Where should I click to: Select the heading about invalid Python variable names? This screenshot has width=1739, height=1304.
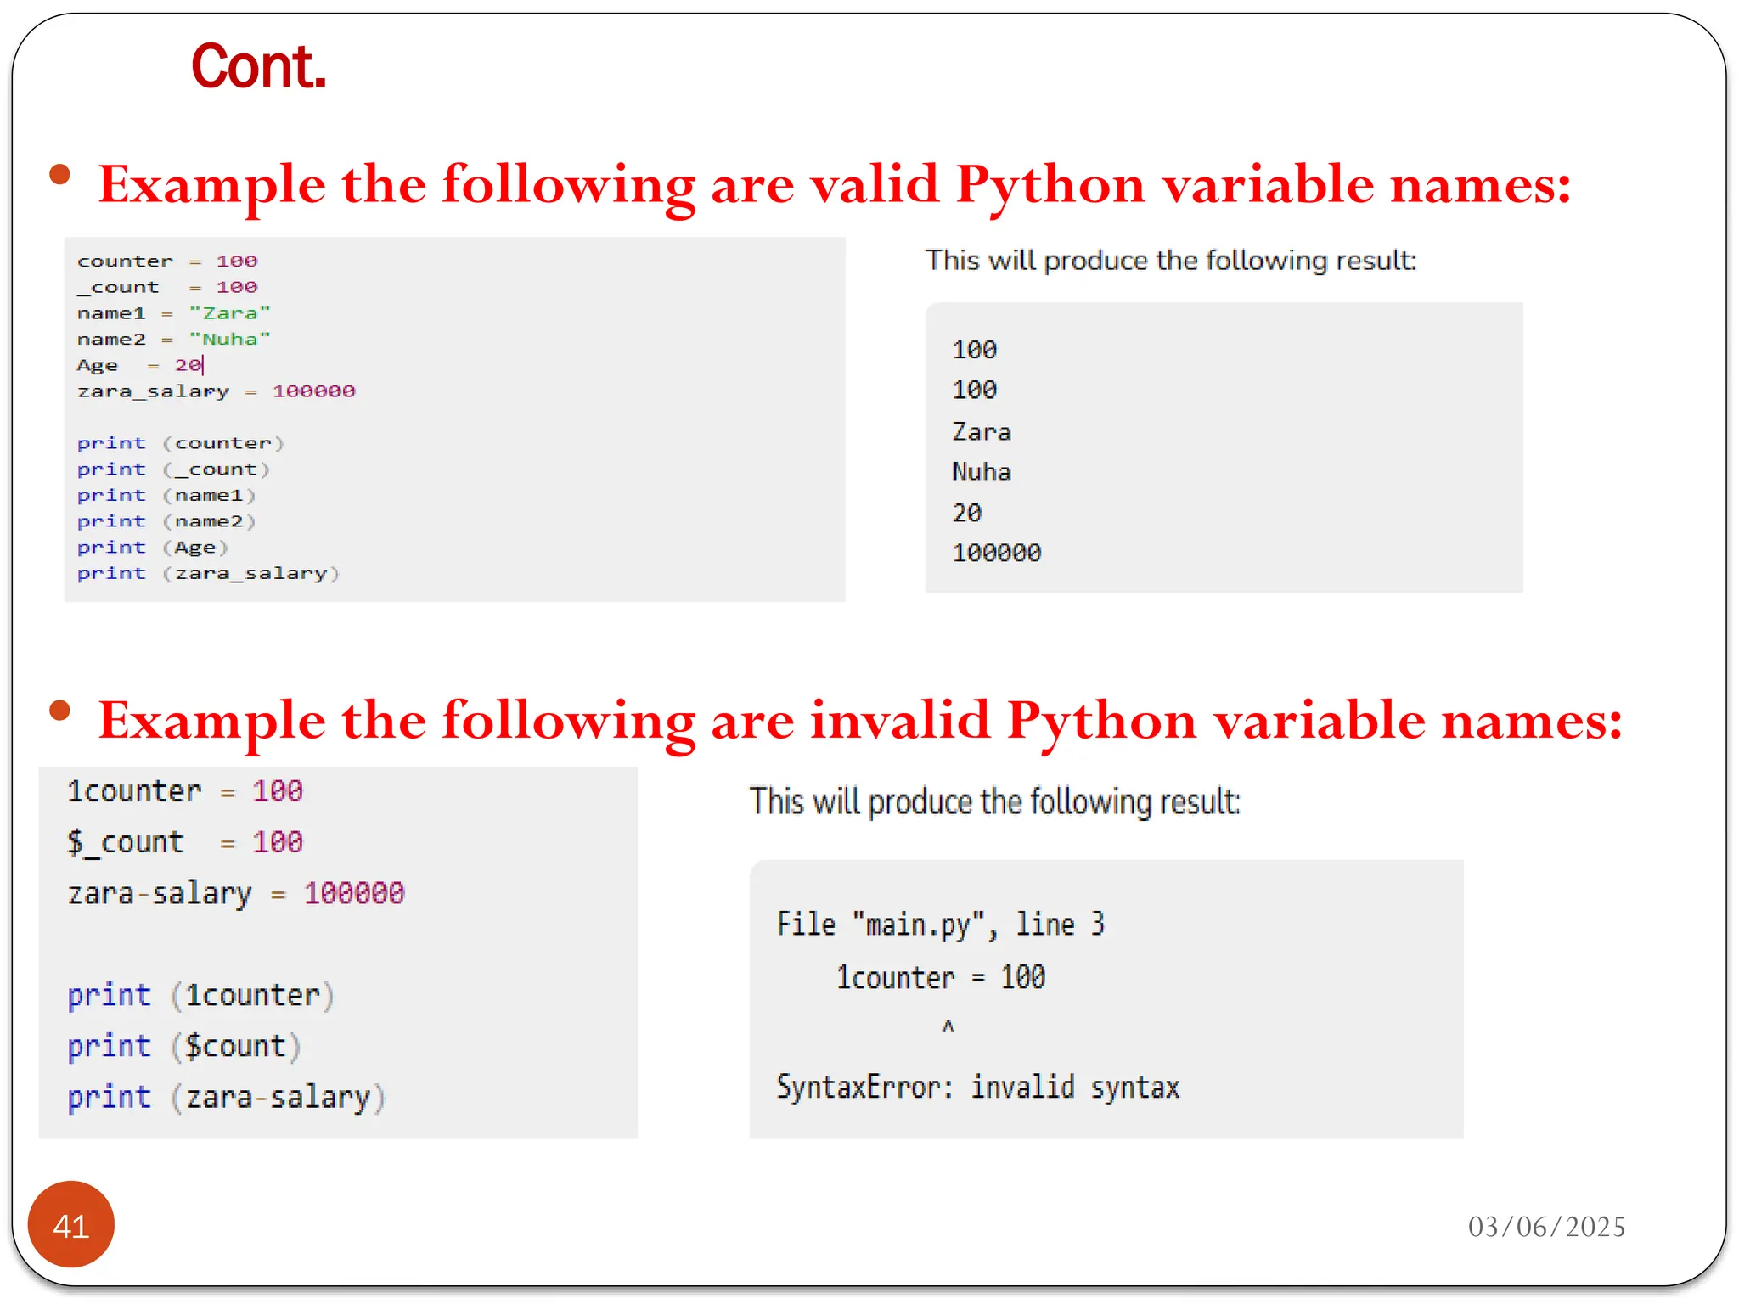click(860, 722)
